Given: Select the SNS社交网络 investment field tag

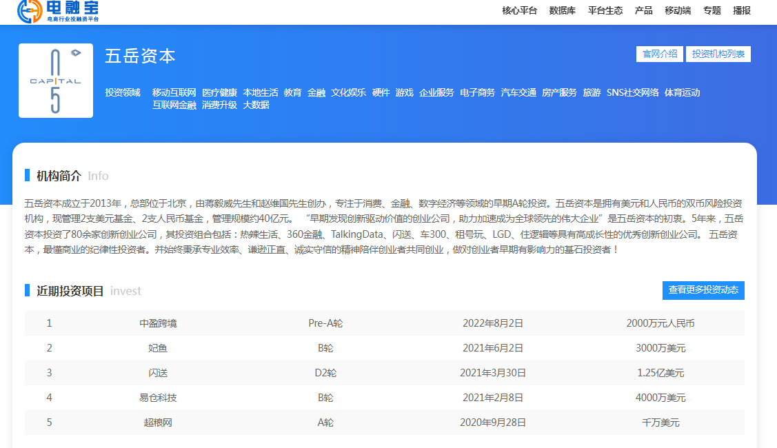Looking at the screenshot, I should pyautogui.click(x=633, y=92).
